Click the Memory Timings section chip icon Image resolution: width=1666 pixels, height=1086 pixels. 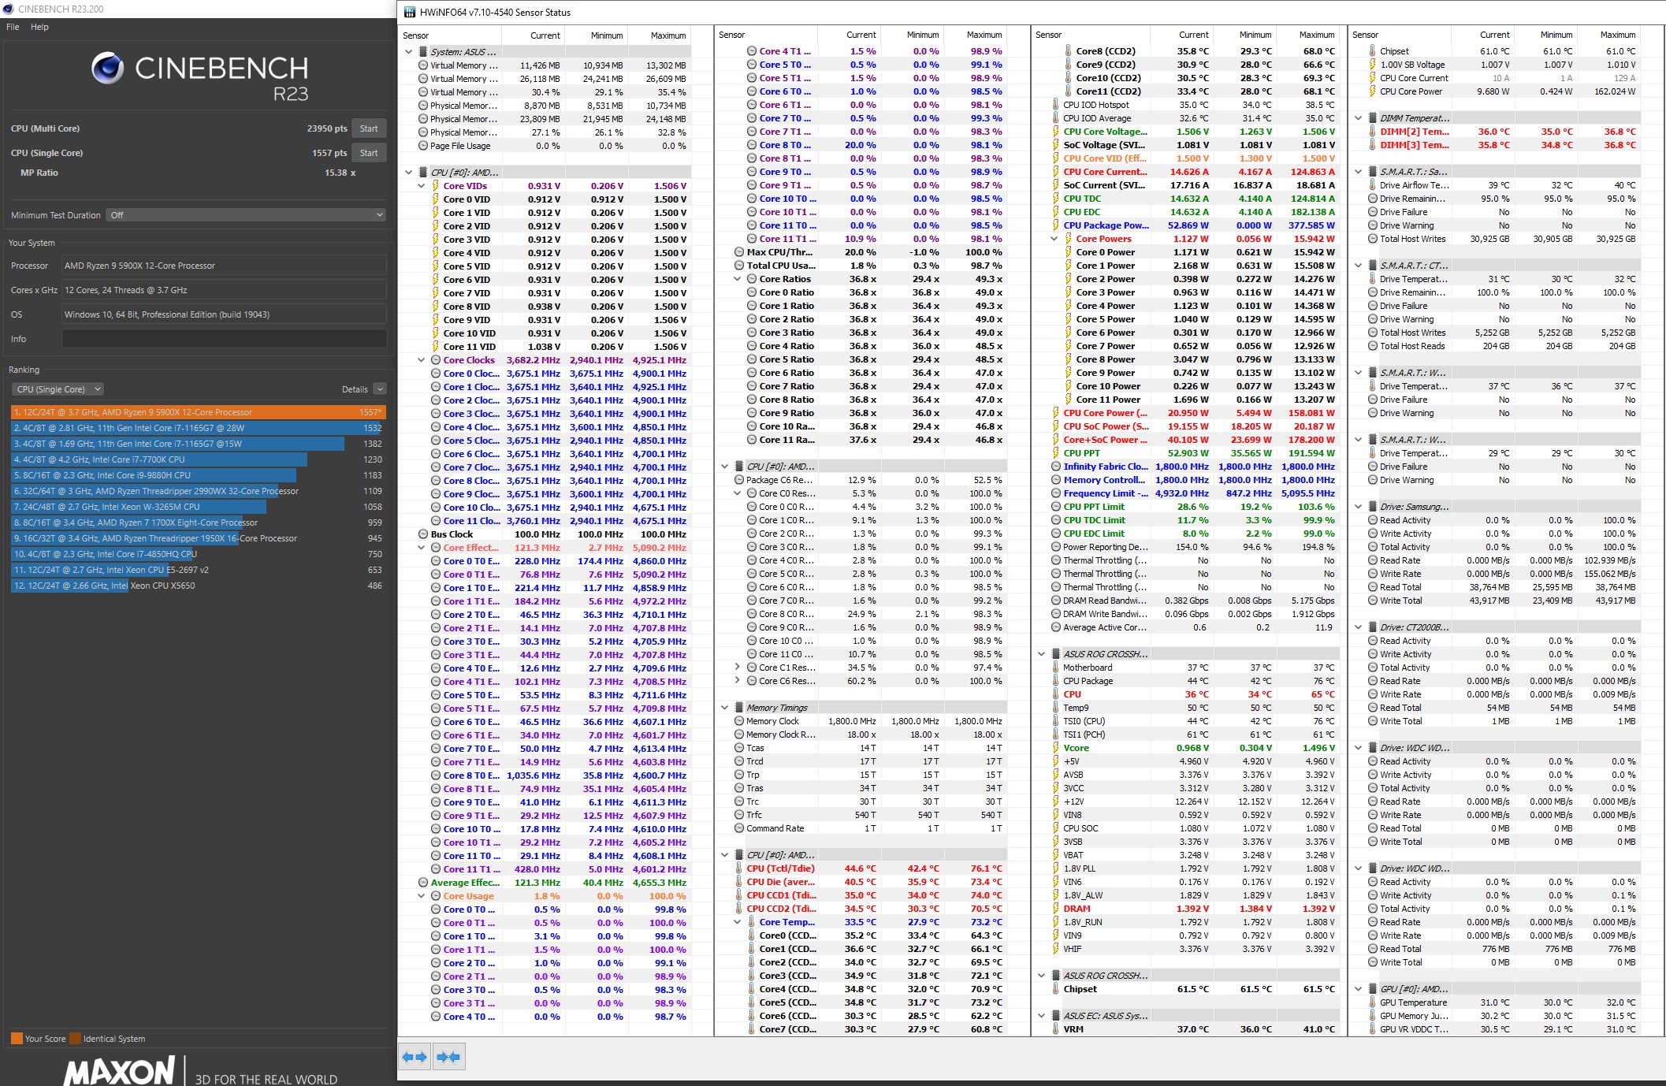[738, 708]
